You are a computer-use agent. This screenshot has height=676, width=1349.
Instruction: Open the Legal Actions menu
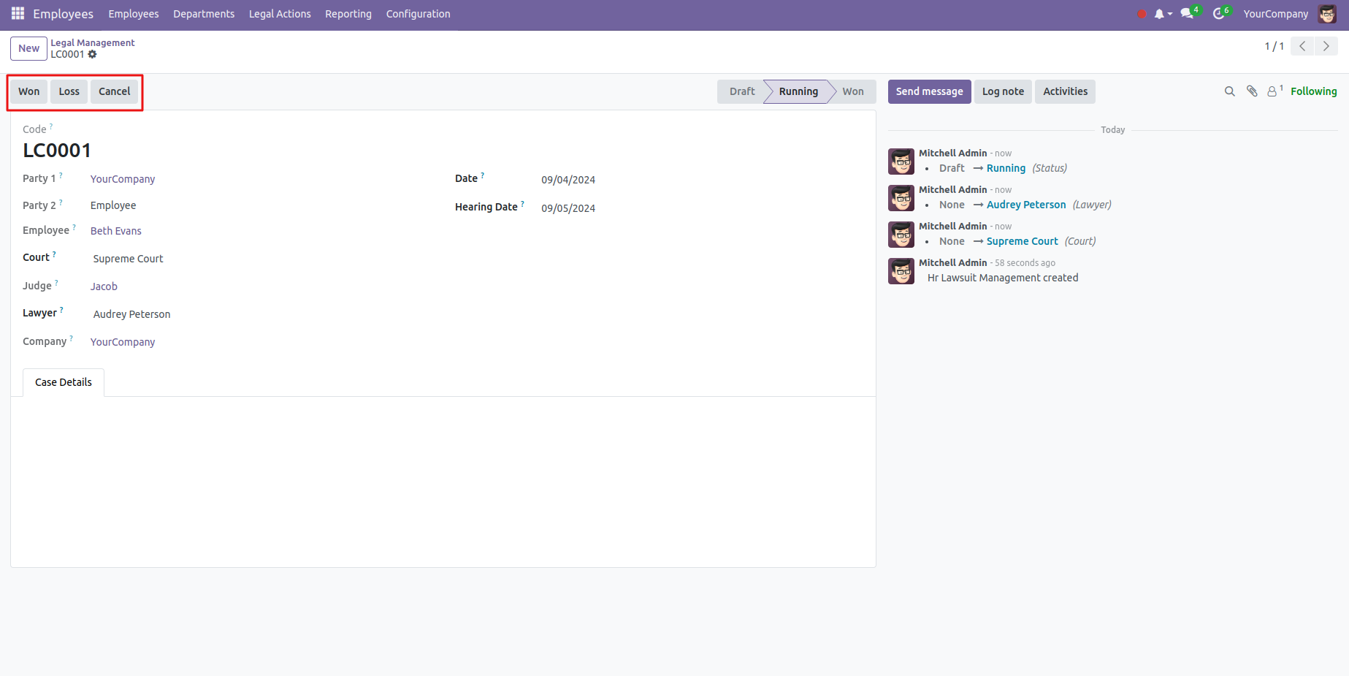pyautogui.click(x=280, y=14)
